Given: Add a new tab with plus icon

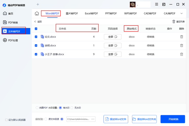Looking at the screenshot, I should 38,4.
